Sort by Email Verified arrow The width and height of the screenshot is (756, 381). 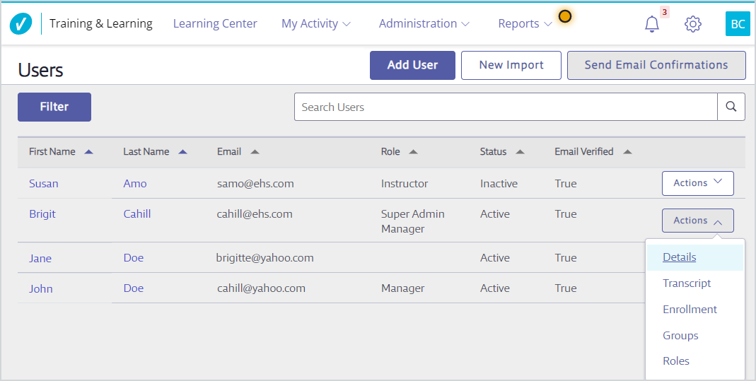[627, 152]
